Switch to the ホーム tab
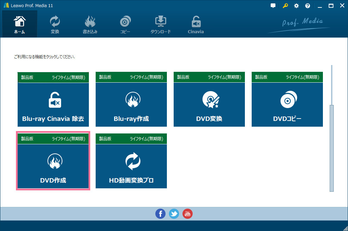Screen dimensions: 348x231 (x=19, y=24)
